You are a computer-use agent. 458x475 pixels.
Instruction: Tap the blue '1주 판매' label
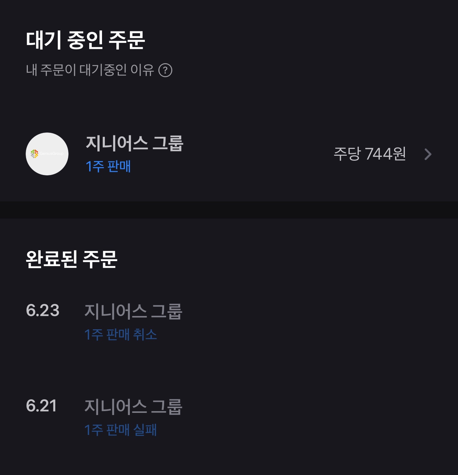point(108,166)
